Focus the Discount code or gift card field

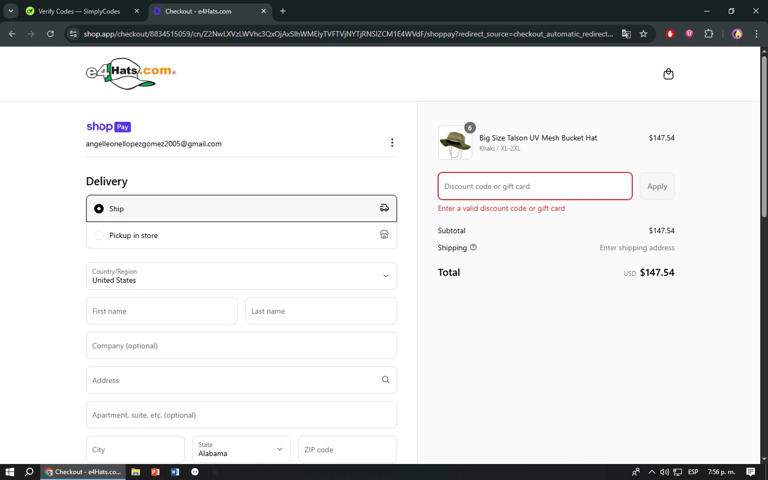535,186
